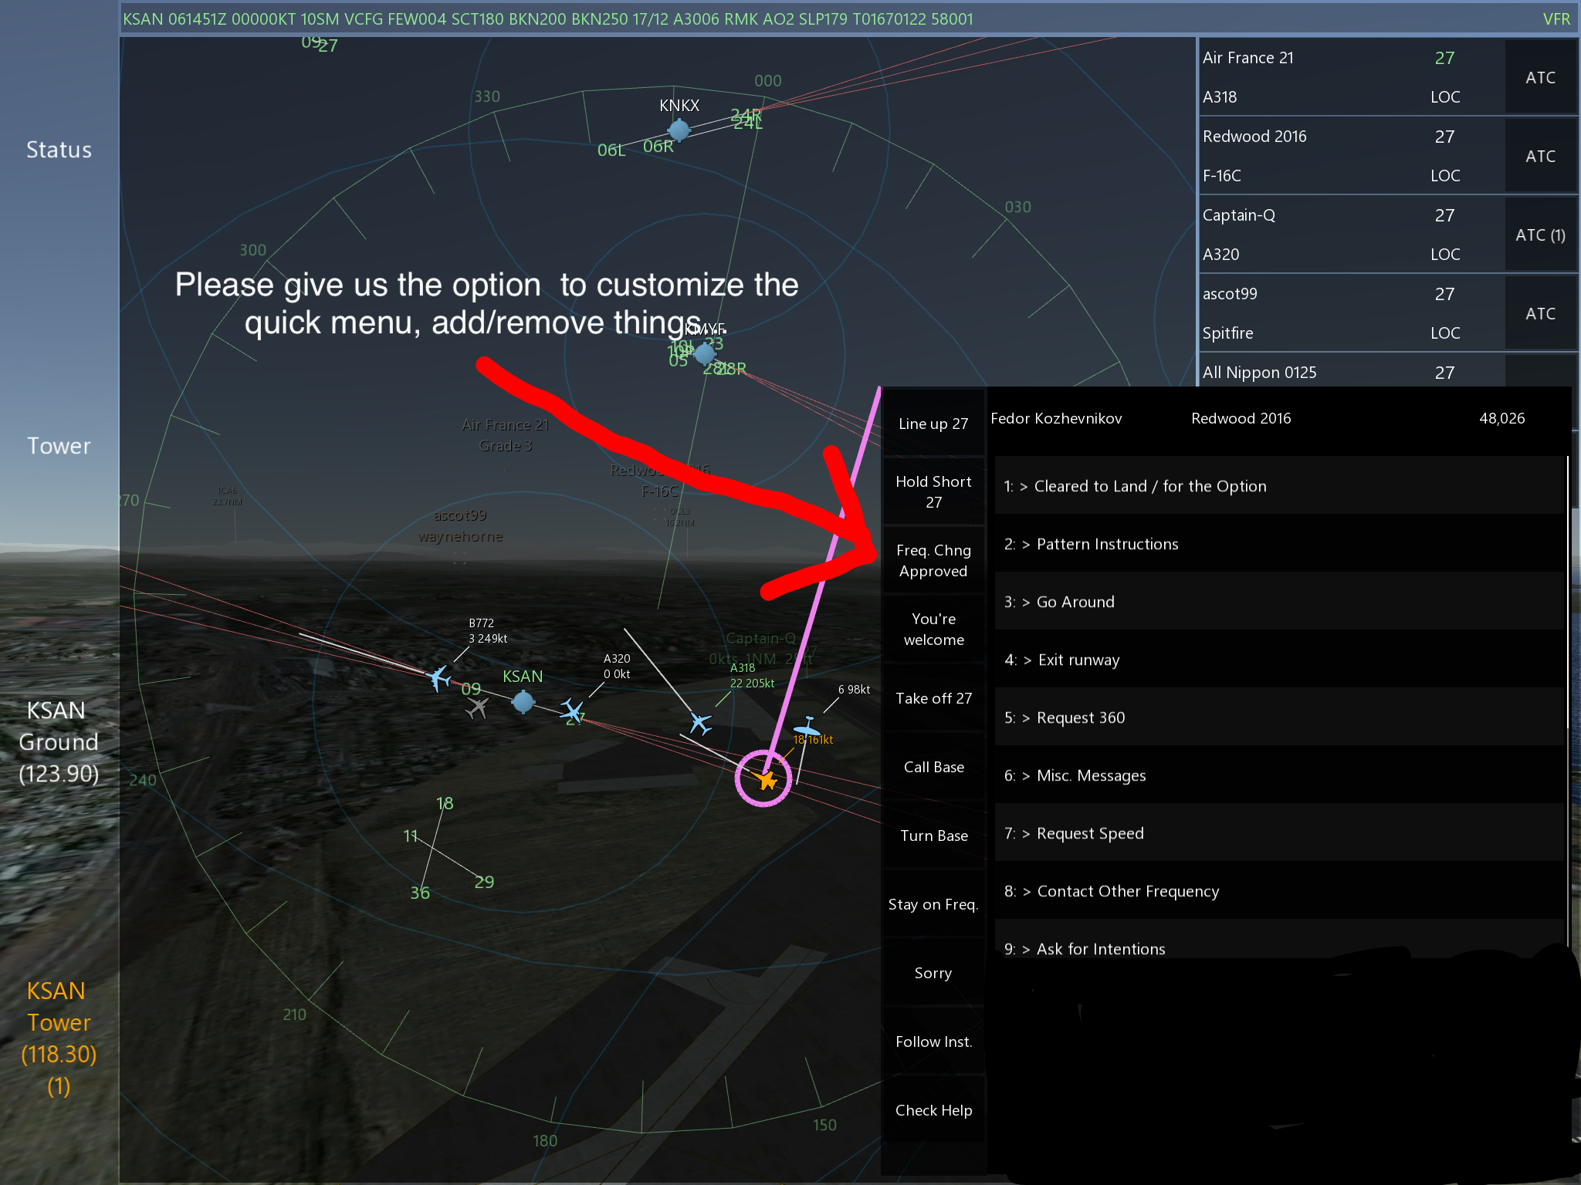Select the A320 aircraft at 0kt
The width and height of the screenshot is (1581, 1185).
tap(572, 710)
